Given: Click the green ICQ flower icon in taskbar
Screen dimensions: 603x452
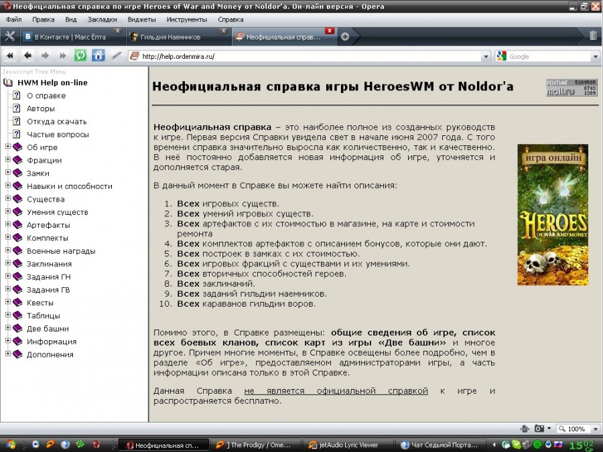Looking at the screenshot, I should point(80,445).
